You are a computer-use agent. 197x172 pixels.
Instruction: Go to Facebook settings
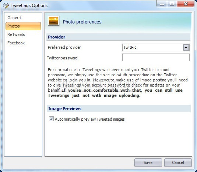16,43
